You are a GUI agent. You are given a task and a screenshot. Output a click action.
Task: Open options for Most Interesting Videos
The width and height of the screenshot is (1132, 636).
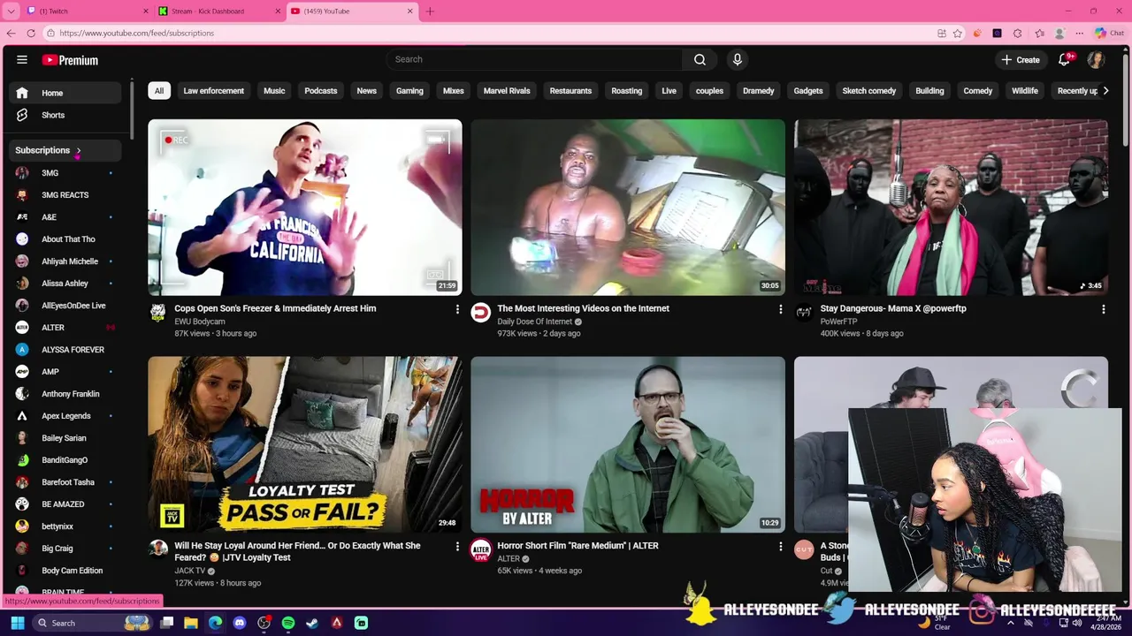[x=780, y=309]
